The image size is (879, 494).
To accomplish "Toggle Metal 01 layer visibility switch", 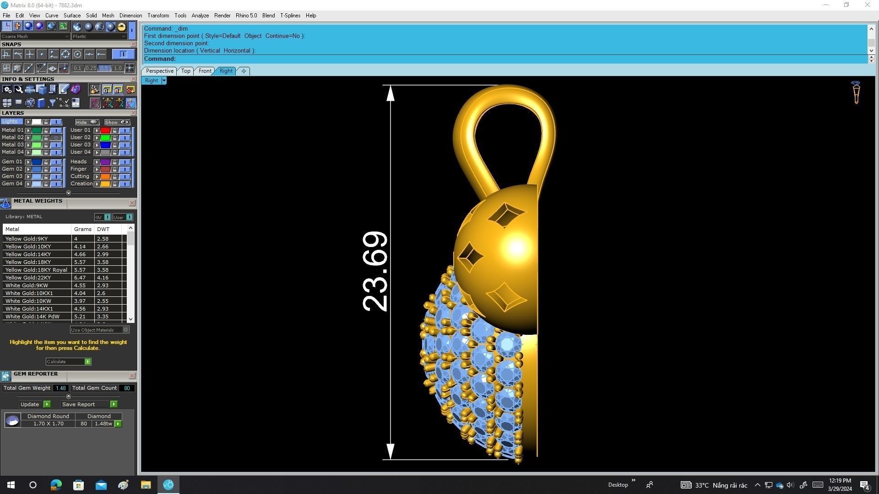I will click(x=56, y=130).
